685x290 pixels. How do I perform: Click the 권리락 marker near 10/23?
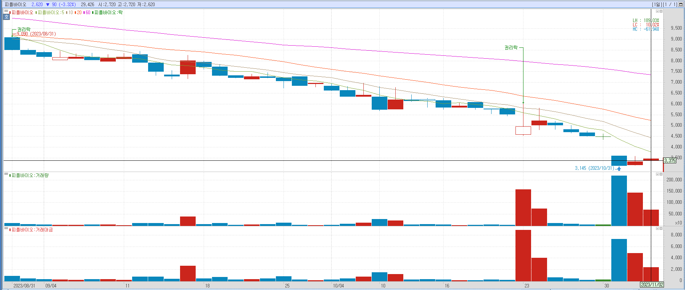click(x=511, y=48)
